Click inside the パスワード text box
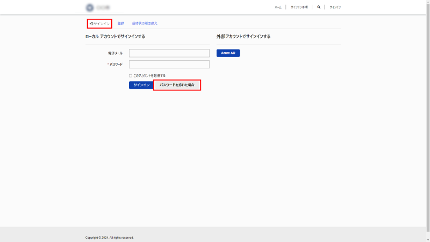This screenshot has width=430, height=242. [x=169, y=65]
